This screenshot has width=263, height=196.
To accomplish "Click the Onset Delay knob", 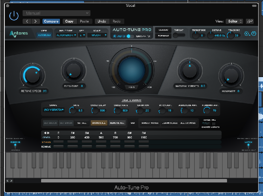I will click(95, 110).
